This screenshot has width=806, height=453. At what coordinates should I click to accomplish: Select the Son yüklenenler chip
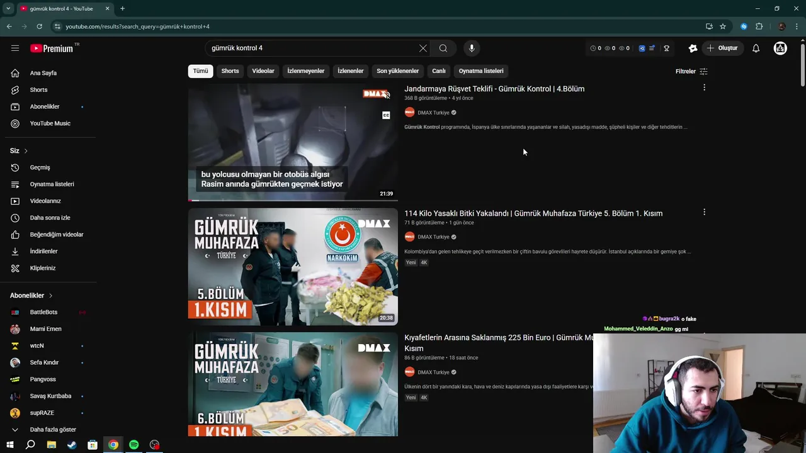(x=398, y=71)
